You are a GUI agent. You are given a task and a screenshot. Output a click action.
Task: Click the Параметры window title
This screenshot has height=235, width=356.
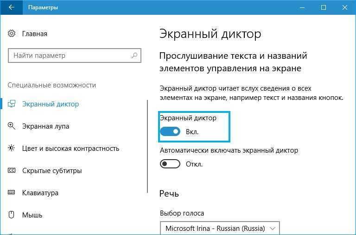[x=43, y=7]
